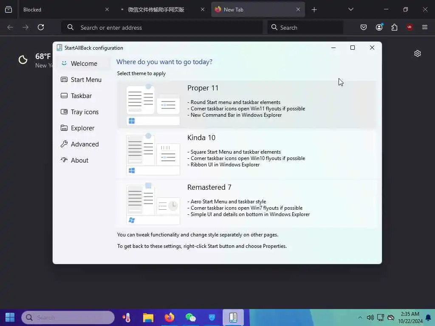Select the New Tab browser tab

coord(258,10)
